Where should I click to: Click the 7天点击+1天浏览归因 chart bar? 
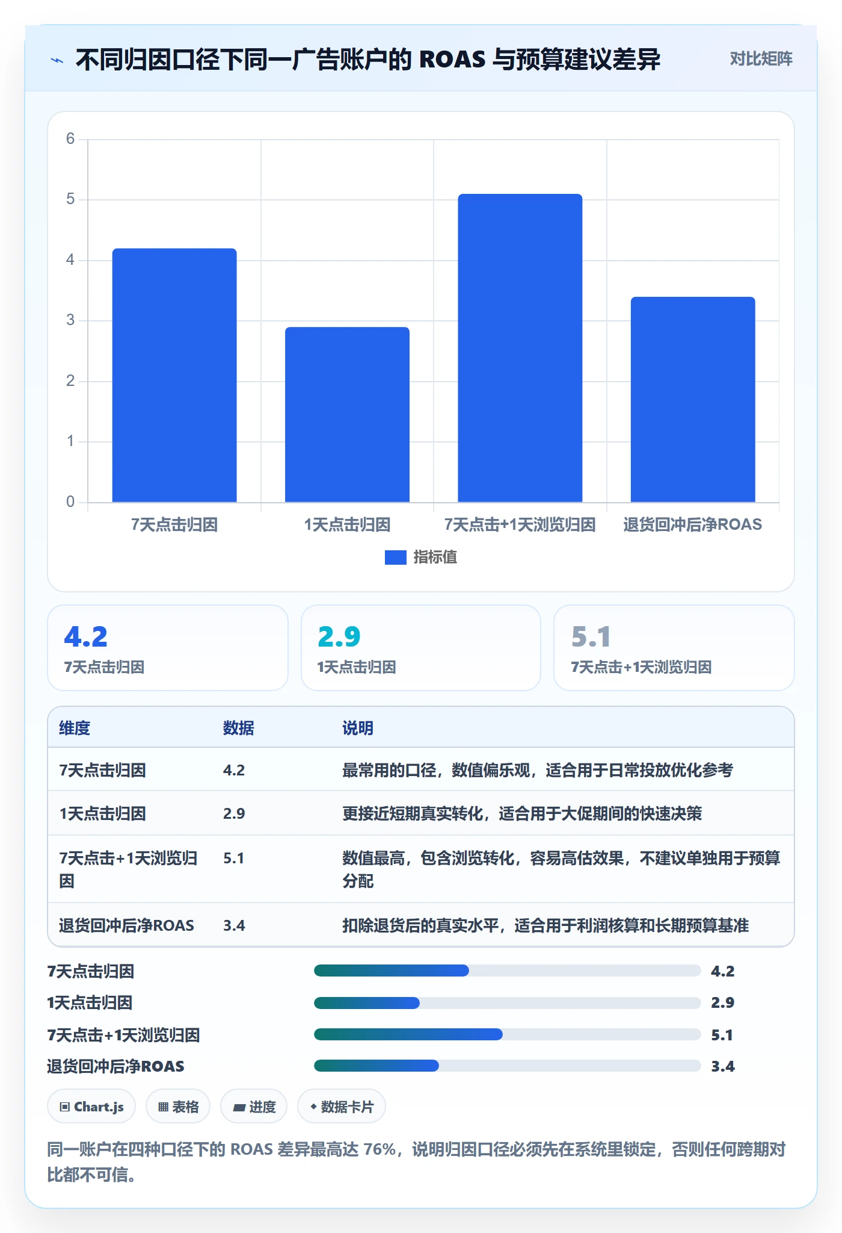(520, 348)
